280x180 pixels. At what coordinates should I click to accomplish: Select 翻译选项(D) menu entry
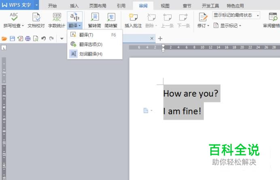pos(95,44)
